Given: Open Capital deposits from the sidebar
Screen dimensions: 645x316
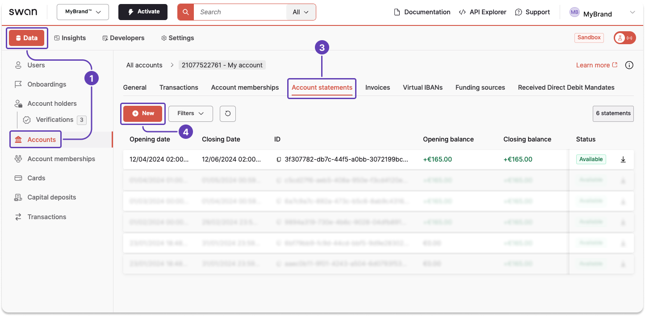Looking at the screenshot, I should [18, 197].
